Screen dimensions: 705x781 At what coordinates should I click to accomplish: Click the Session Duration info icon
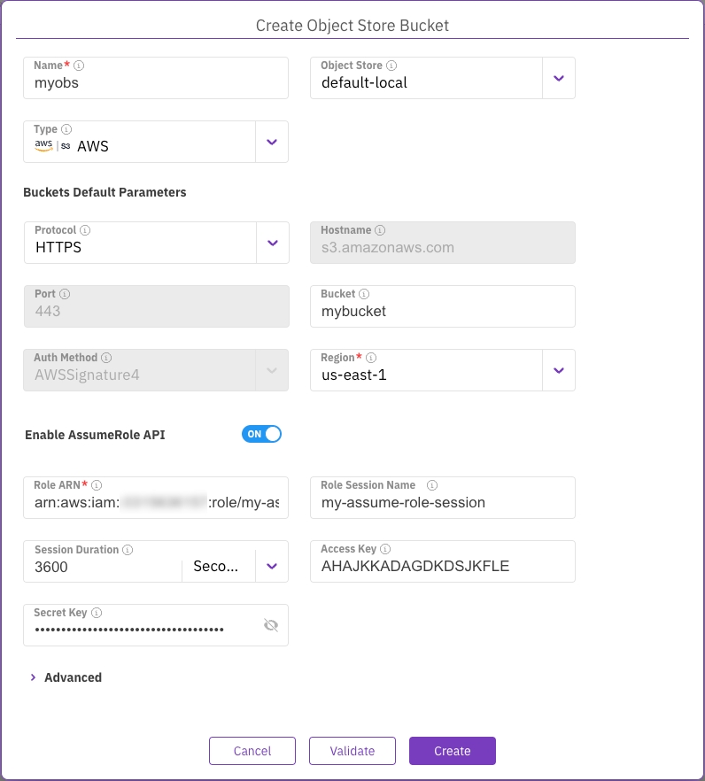tap(128, 550)
